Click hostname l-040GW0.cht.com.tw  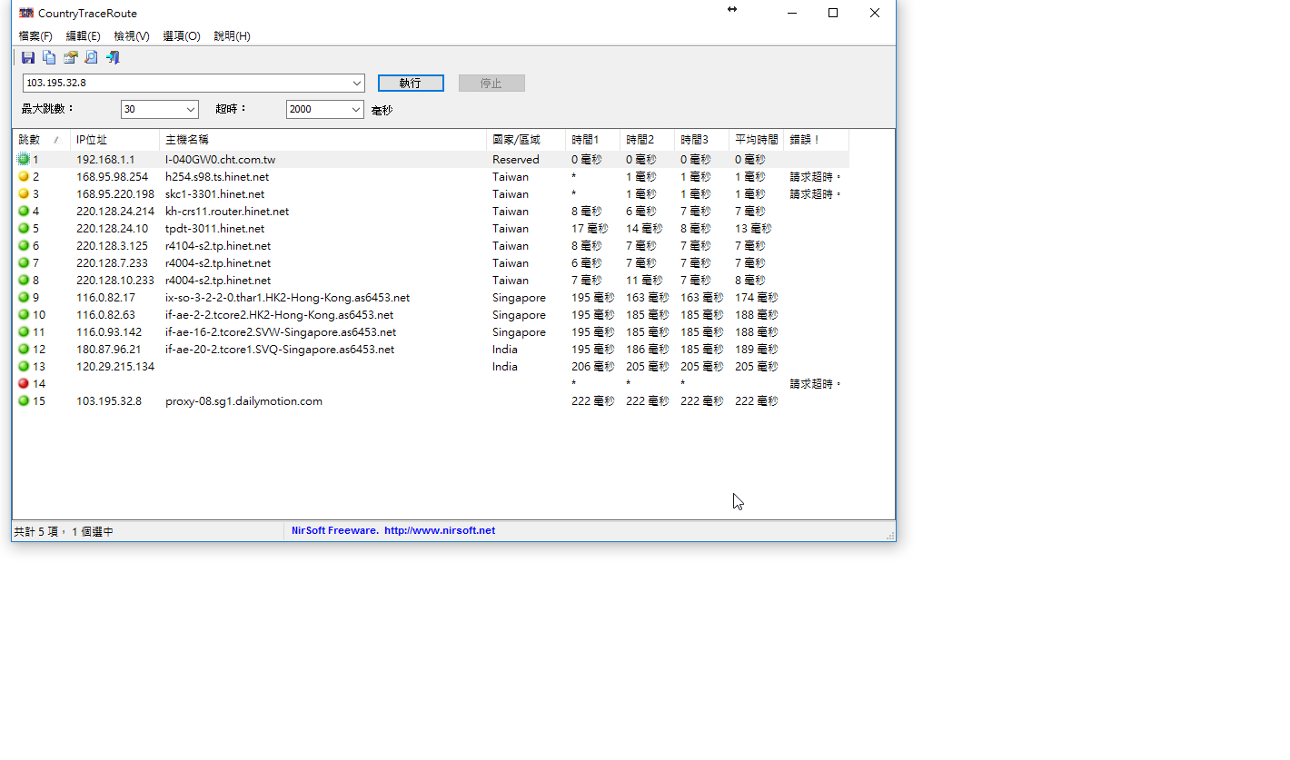(x=220, y=160)
